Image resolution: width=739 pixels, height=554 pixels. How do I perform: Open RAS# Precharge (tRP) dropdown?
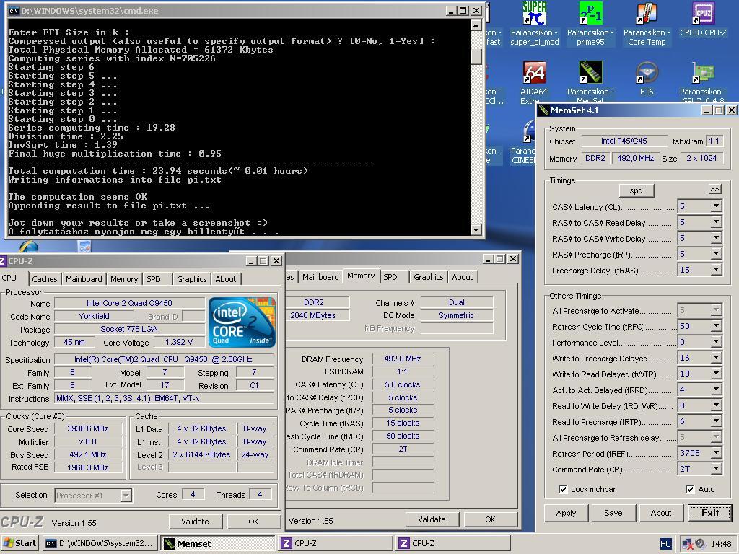(716, 254)
